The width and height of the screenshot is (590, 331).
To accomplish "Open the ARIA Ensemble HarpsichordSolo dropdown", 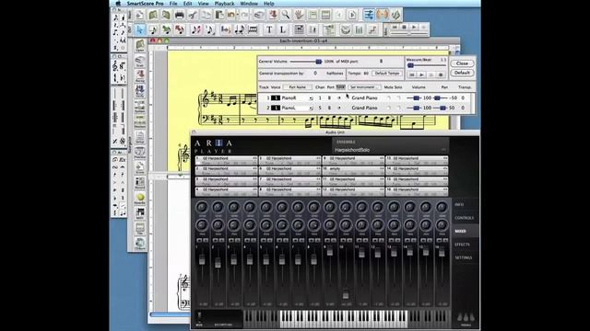I will (x=390, y=150).
